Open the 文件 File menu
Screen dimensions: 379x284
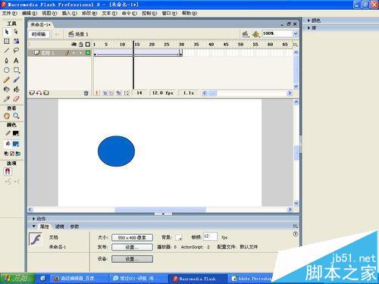click(x=10, y=13)
